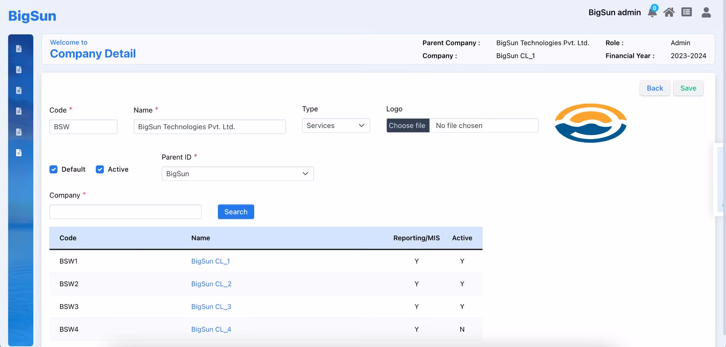Open the BigSun CL_3 link
The width and height of the screenshot is (726, 347).
(x=211, y=307)
